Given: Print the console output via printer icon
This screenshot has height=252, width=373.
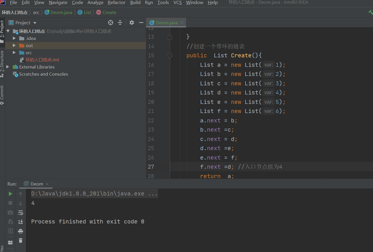Looking at the screenshot, I should pyautogui.click(x=21, y=231).
